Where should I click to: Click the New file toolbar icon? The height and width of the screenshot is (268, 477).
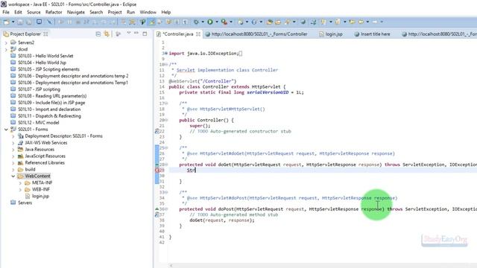7,22
